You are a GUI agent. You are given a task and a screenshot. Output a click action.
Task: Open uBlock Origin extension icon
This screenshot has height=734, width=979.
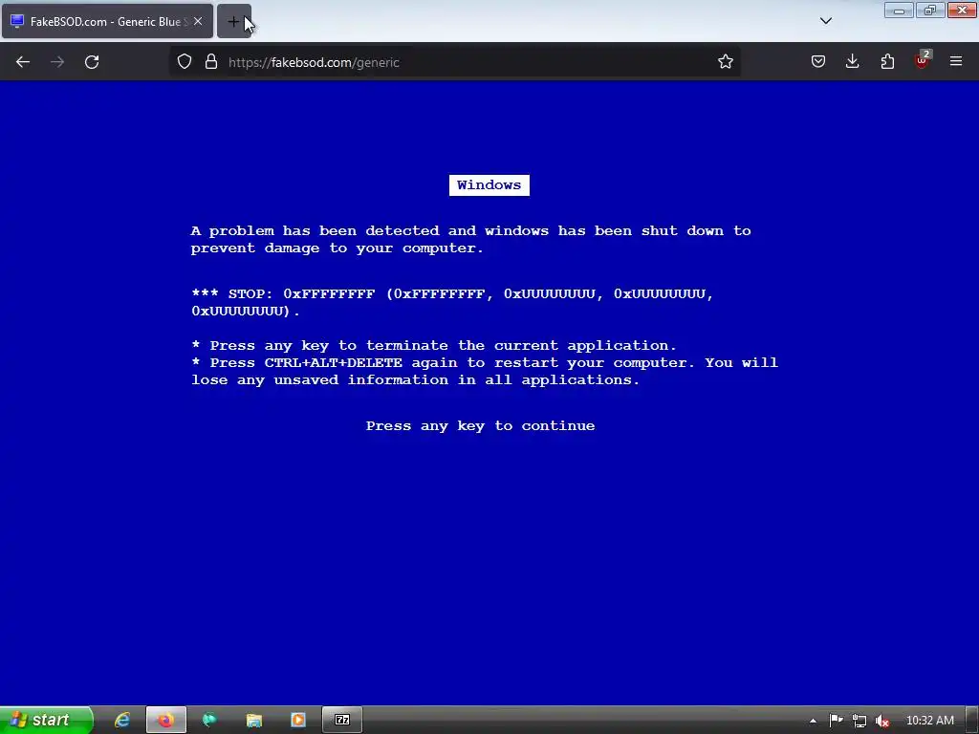tap(922, 61)
